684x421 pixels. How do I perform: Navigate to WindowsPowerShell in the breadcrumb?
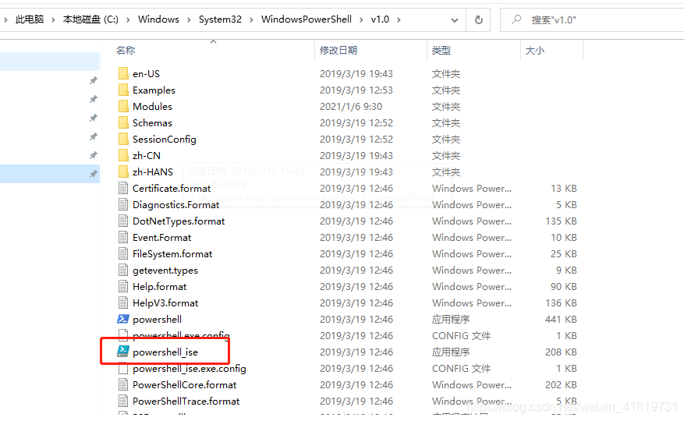coord(307,19)
